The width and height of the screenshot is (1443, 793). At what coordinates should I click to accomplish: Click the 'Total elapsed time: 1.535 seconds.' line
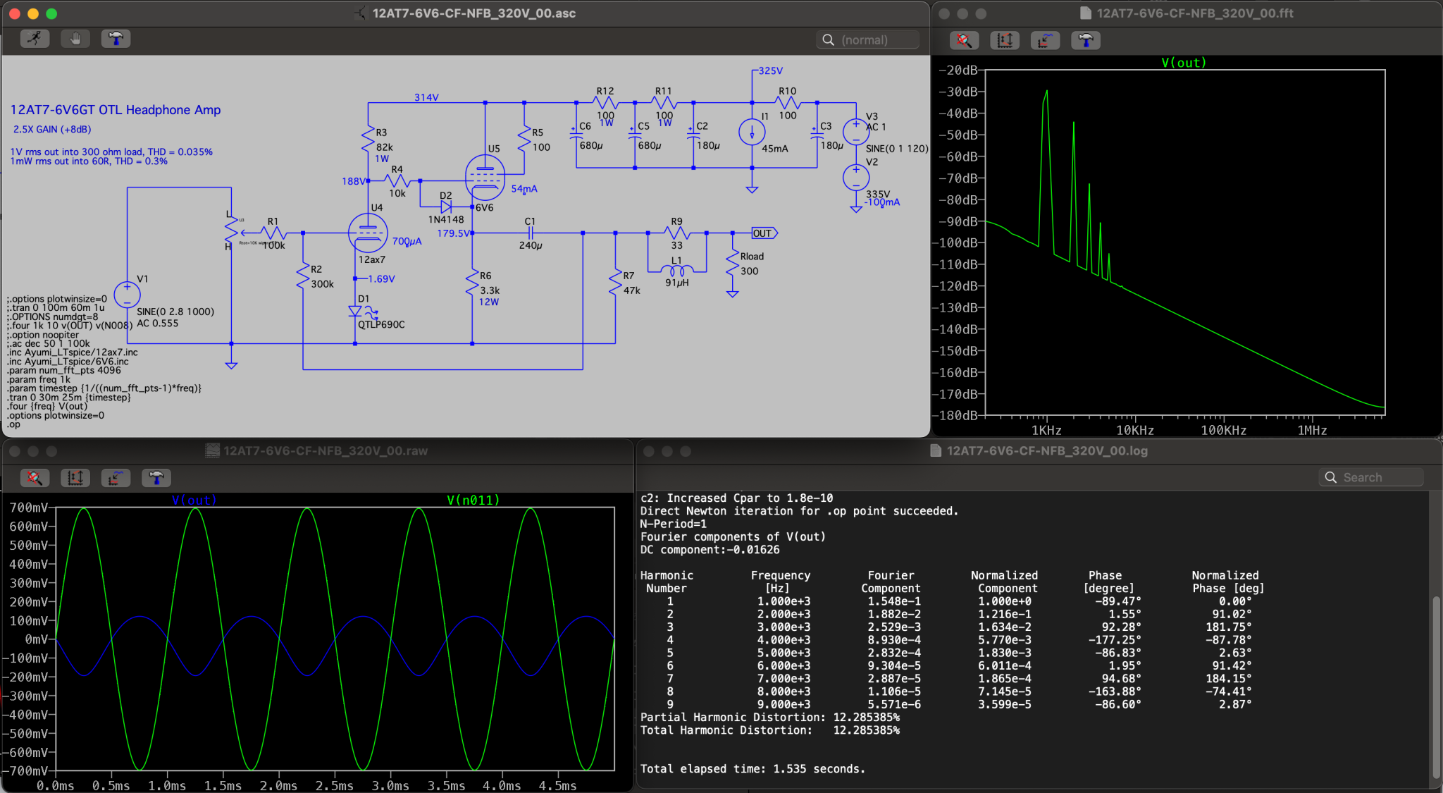753,769
